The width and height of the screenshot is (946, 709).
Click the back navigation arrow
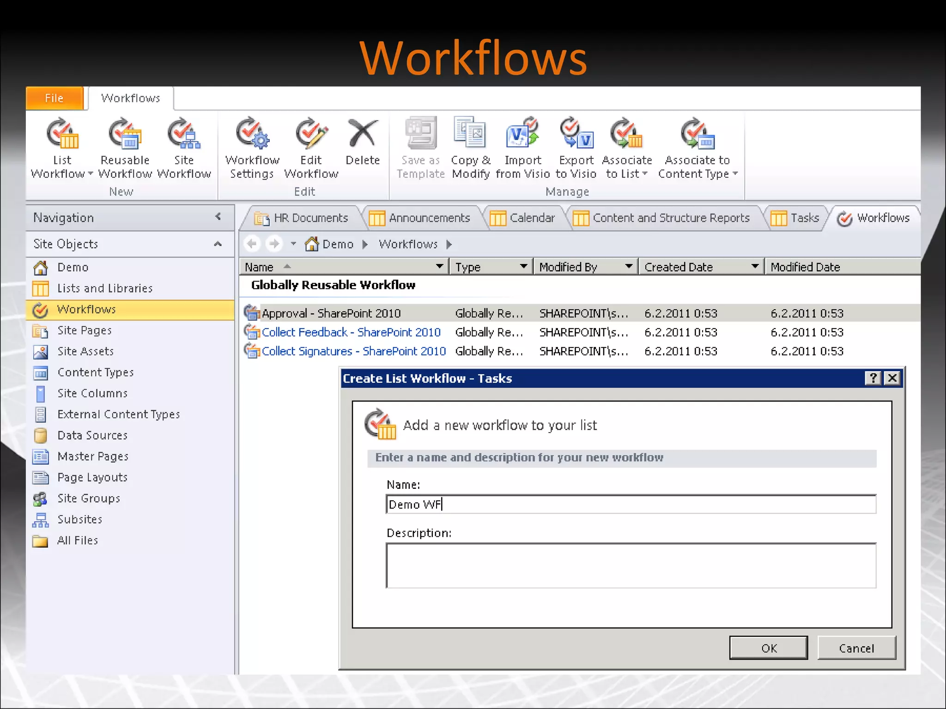tap(252, 243)
